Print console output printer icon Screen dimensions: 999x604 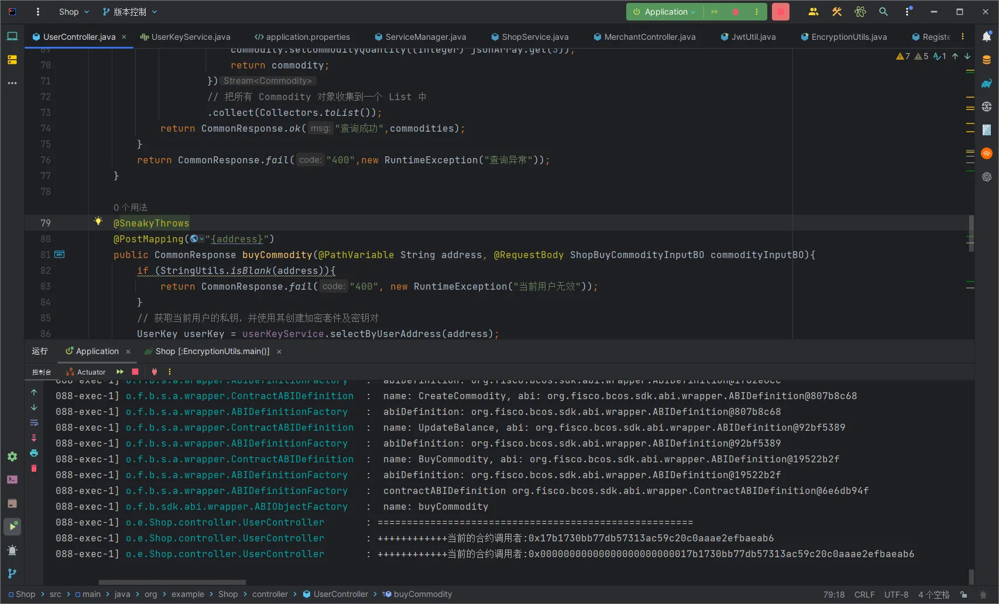34,453
